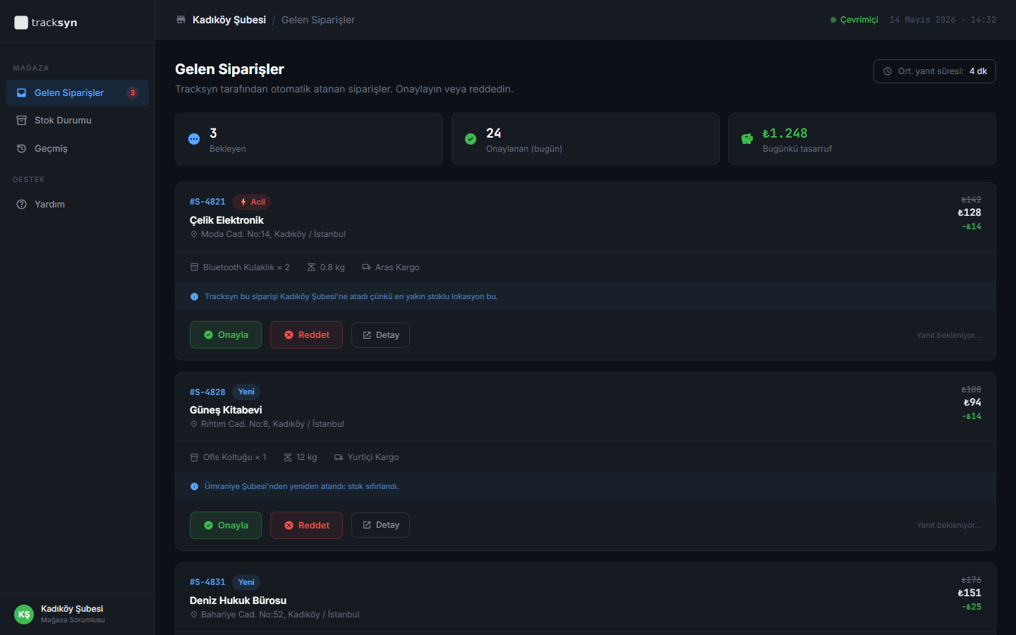Click info icon on Kadıköy assignment note
The image size is (1016, 635).
pyautogui.click(x=194, y=296)
